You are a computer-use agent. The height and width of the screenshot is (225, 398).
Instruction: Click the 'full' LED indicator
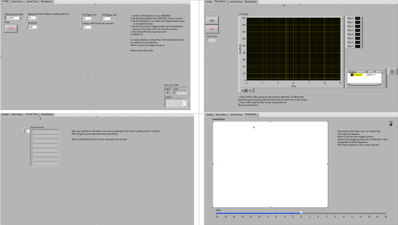[x=391, y=124]
